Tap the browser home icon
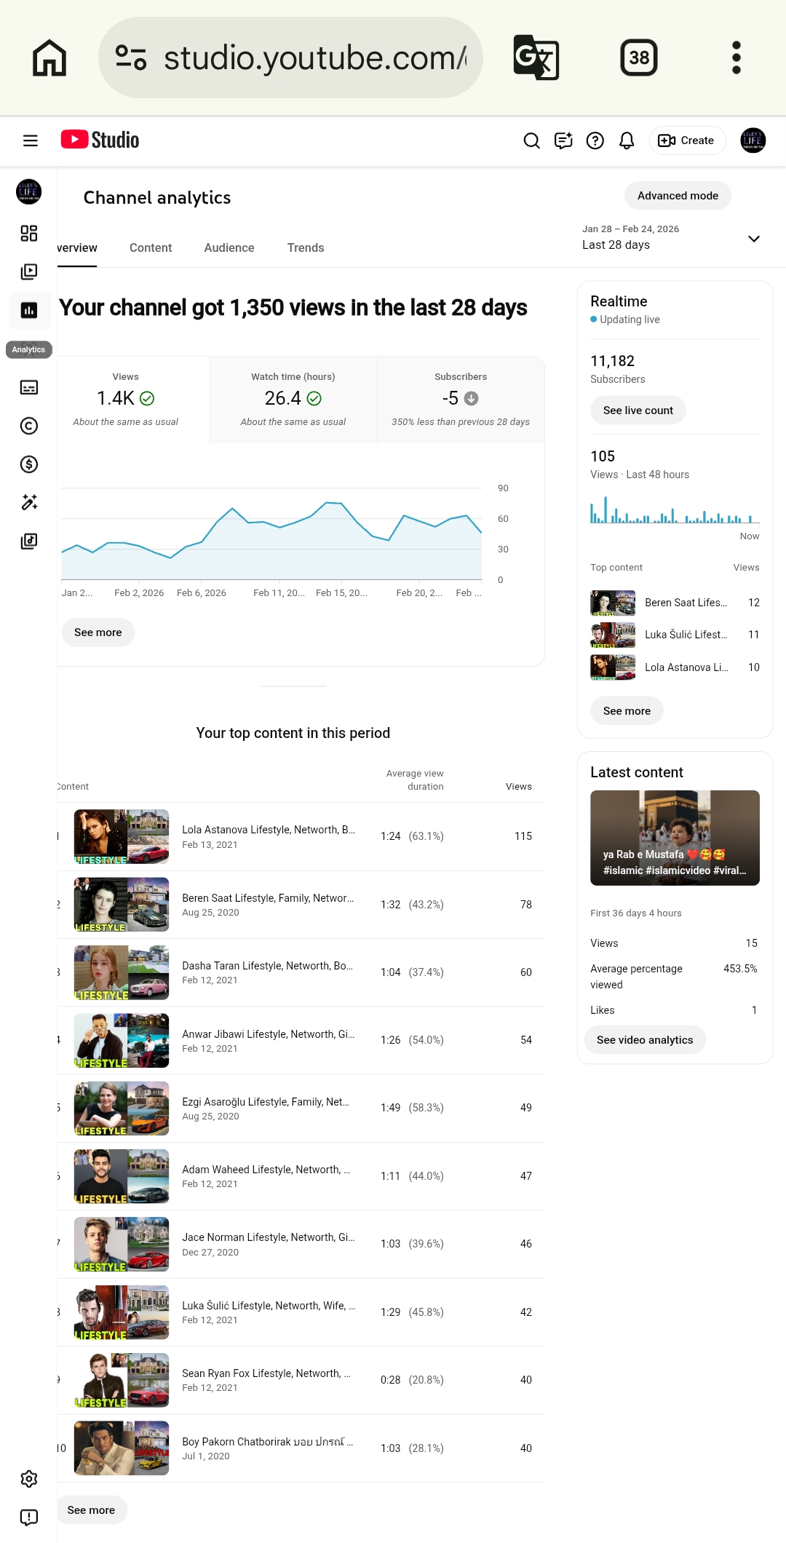 tap(49, 57)
